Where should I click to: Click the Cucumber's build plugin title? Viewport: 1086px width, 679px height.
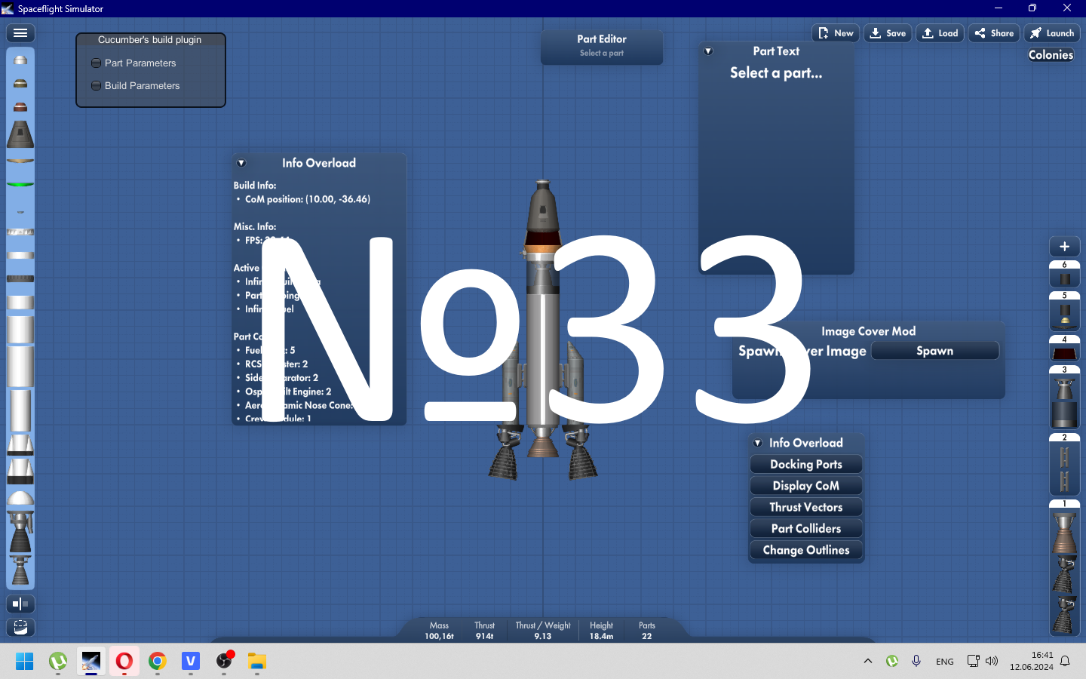(x=149, y=40)
